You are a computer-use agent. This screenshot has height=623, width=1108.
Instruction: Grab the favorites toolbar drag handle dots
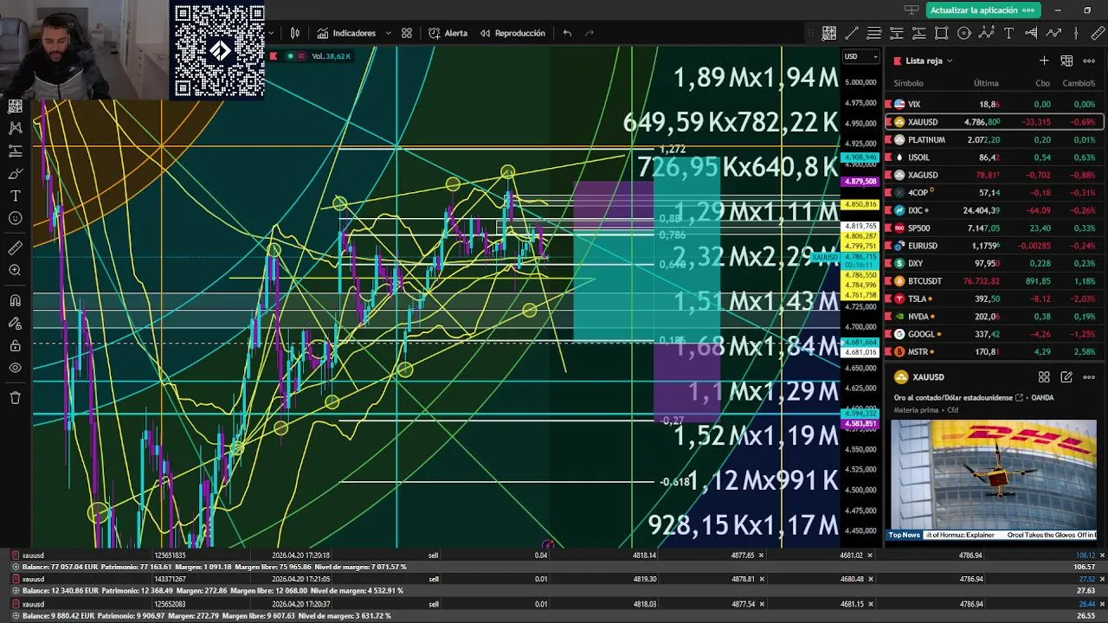click(x=811, y=33)
